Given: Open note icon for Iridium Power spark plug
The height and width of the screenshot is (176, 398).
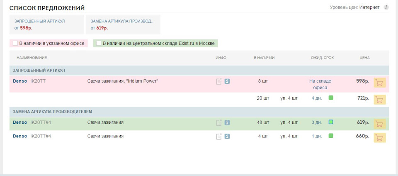Looking at the screenshot, I should [219, 81].
